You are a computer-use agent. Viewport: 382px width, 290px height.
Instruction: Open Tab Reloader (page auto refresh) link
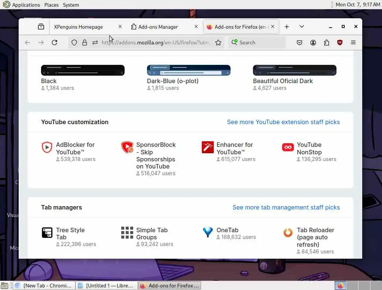point(316,237)
